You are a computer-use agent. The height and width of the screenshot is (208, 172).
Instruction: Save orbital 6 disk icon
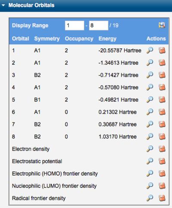point(162,112)
